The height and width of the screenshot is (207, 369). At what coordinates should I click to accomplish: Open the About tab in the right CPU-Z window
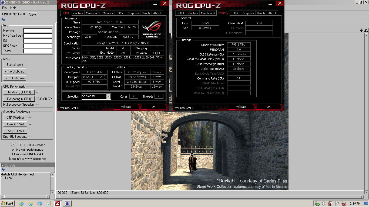click(x=272, y=13)
